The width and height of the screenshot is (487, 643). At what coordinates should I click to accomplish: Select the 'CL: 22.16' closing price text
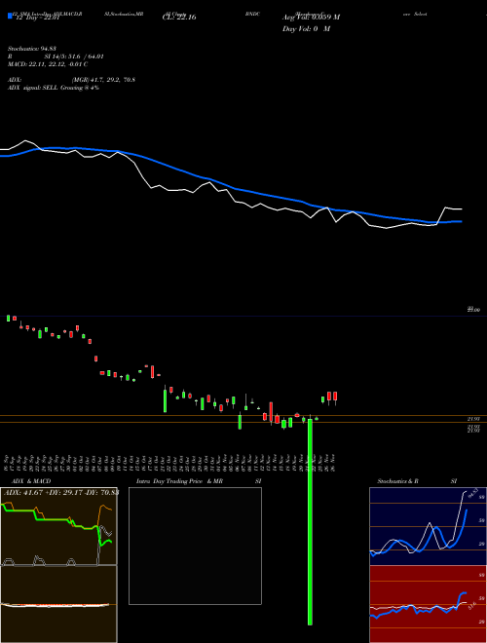point(179,18)
